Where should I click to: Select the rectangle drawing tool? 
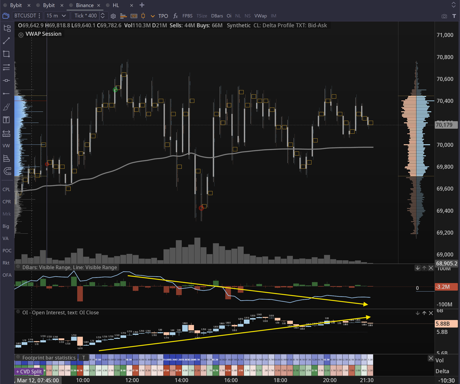pos(7,54)
